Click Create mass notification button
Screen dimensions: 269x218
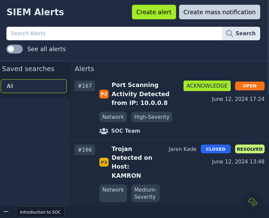219,12
